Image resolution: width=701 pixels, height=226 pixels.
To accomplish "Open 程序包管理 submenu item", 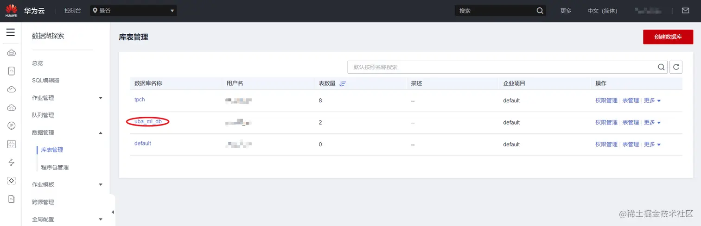I will pyautogui.click(x=55, y=167).
